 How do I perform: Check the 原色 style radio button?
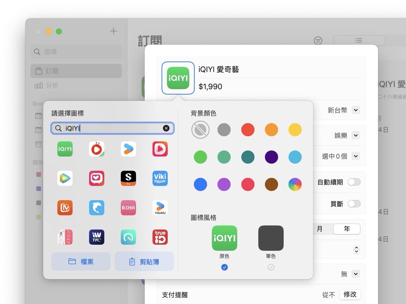click(x=224, y=267)
